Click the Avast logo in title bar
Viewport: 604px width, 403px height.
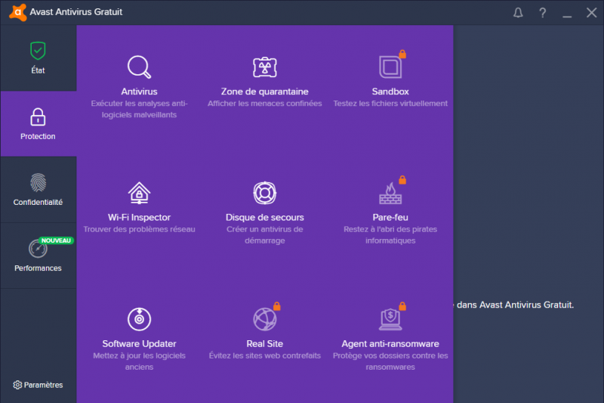(17, 12)
